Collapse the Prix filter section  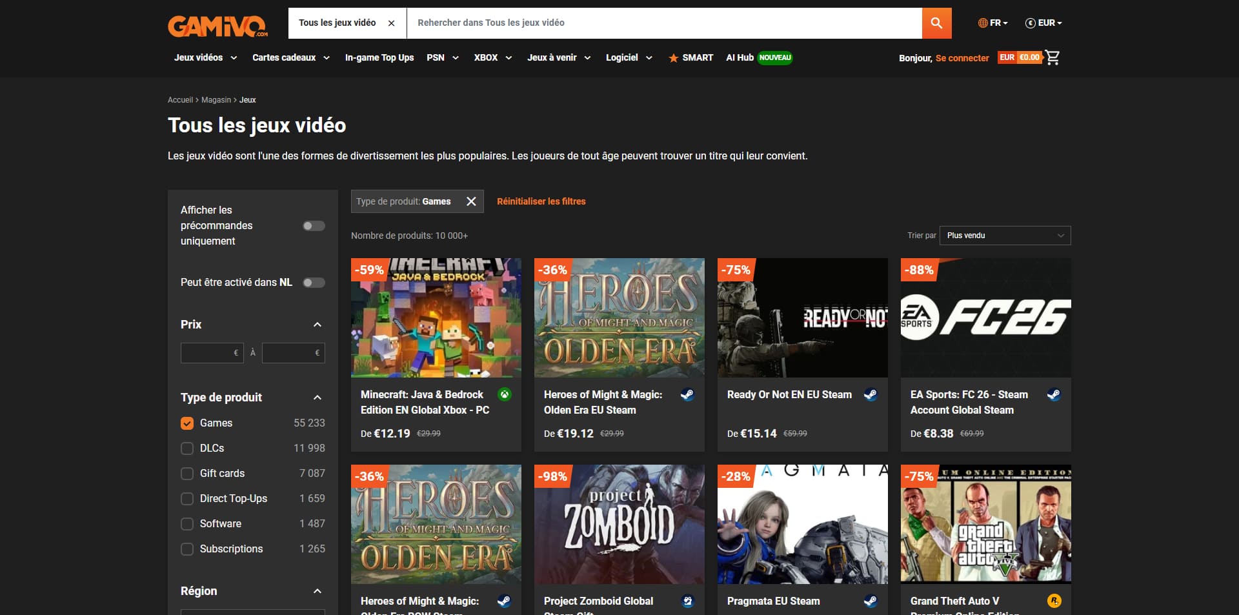tap(317, 325)
